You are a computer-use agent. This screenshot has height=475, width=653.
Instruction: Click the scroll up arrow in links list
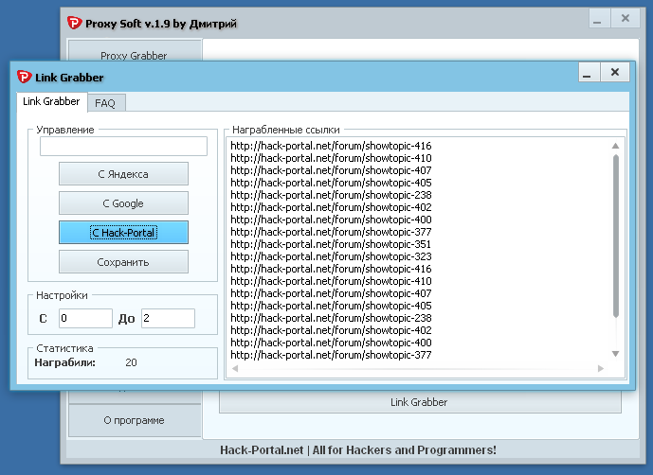(x=615, y=146)
